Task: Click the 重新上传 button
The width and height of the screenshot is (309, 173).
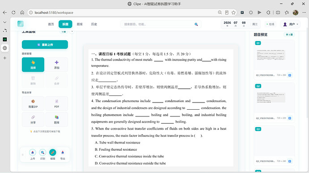Action: point(45,45)
